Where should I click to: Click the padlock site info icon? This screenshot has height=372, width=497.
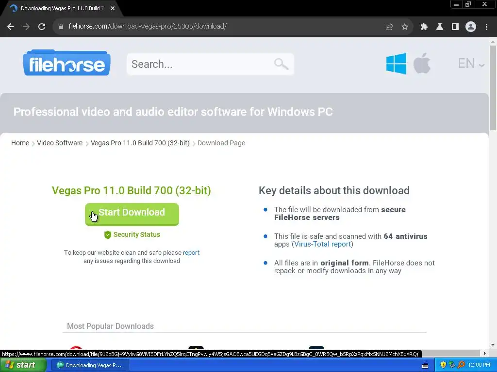pos(61,27)
